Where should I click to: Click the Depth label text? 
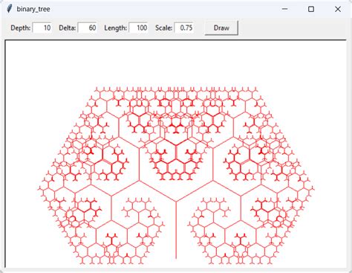click(x=21, y=28)
